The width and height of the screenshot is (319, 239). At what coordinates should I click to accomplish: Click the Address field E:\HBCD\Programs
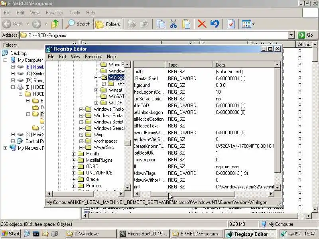tap(154, 35)
